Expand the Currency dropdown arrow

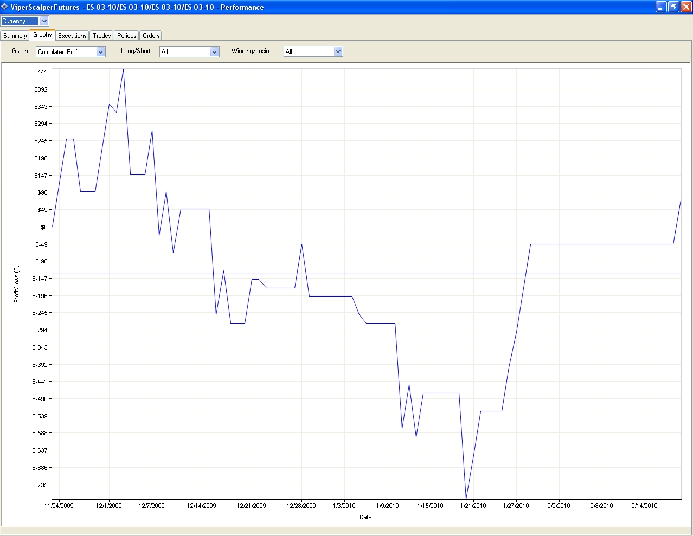(x=44, y=21)
